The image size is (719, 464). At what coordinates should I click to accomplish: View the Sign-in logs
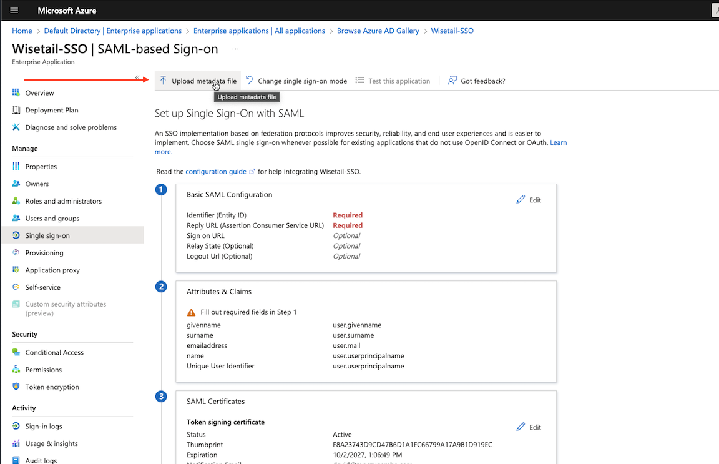click(x=41, y=426)
